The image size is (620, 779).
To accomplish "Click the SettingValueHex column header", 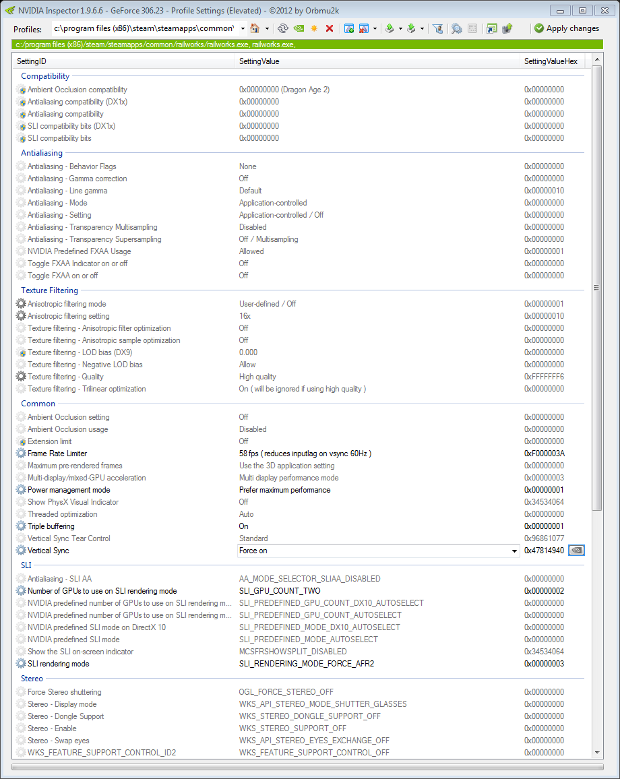I will click(x=553, y=61).
